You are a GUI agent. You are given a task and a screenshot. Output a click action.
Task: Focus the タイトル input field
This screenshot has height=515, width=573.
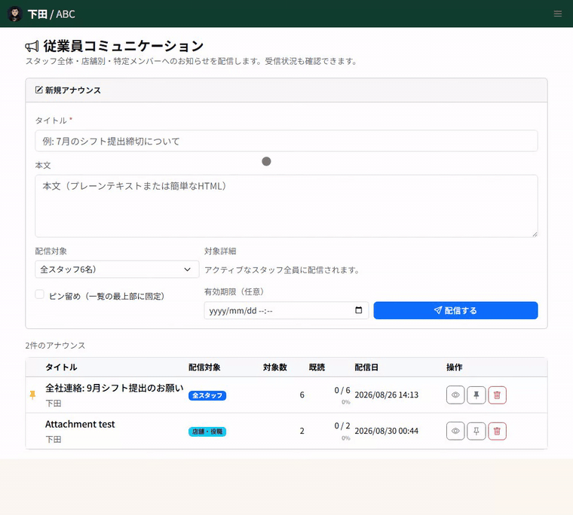[286, 141]
